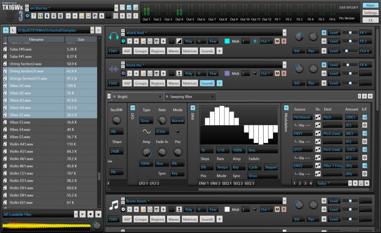Open the gear settings icon on kossa mu slot
The image size is (381, 233).
[123, 74]
